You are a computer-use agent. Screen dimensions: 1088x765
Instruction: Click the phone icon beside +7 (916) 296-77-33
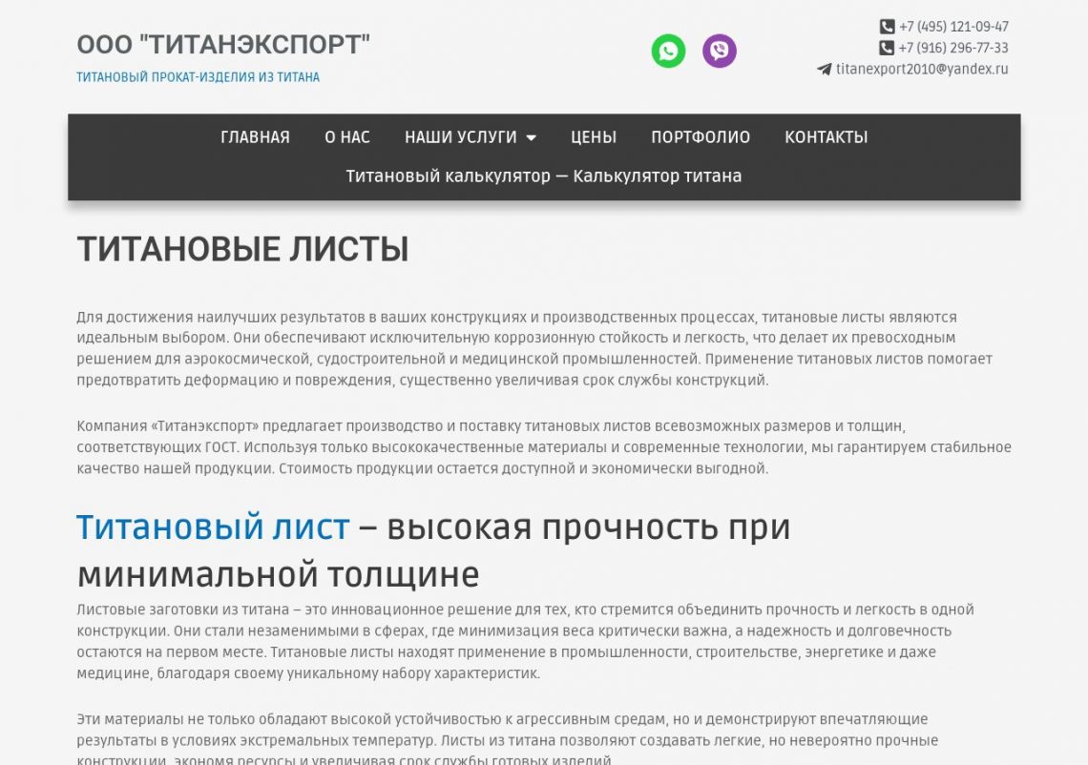click(x=886, y=48)
